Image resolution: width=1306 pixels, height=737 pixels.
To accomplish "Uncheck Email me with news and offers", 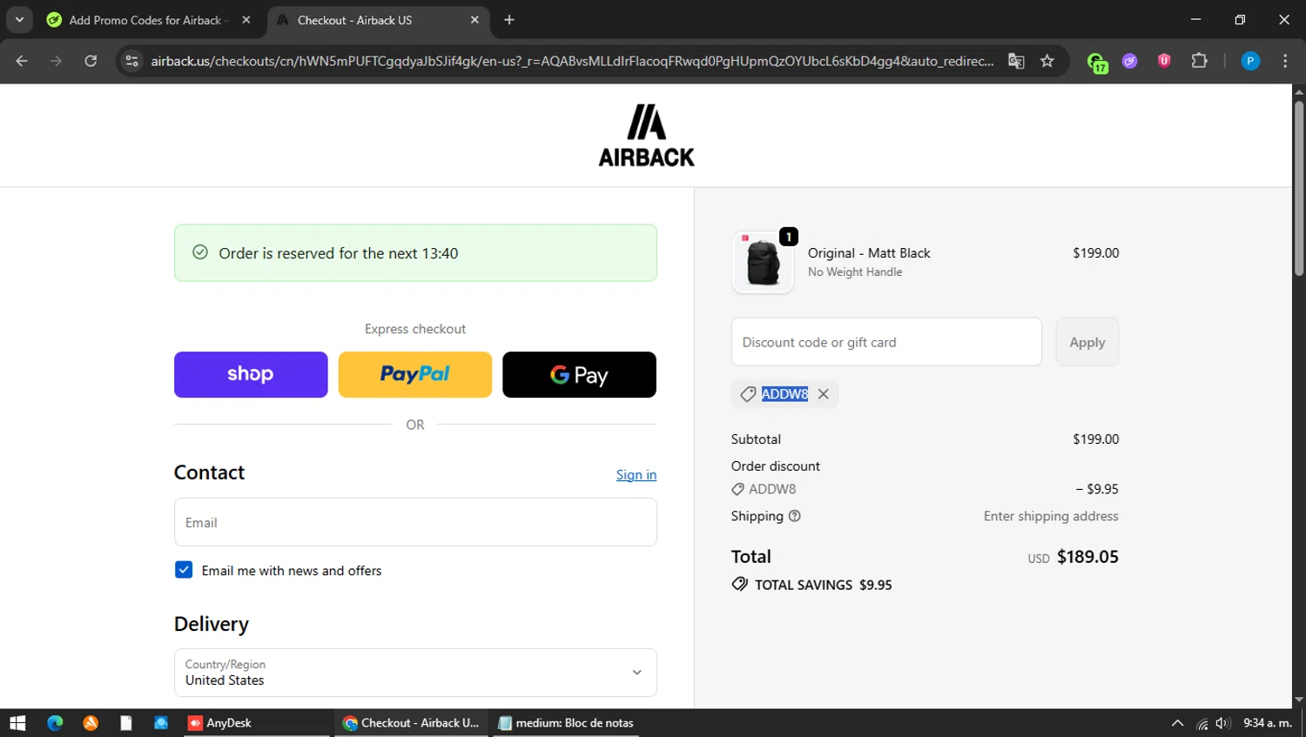I will click(184, 570).
